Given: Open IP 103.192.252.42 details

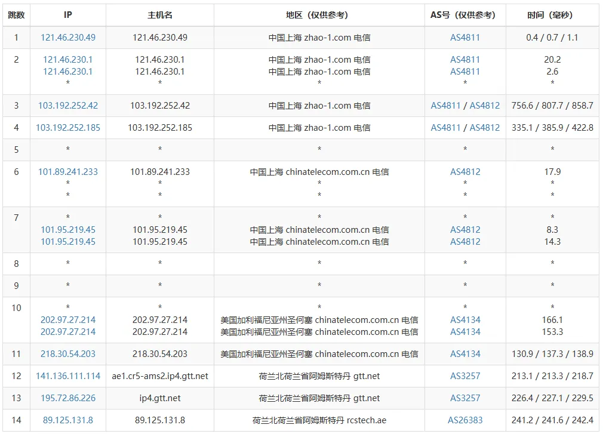Looking at the screenshot, I should 67,106.
